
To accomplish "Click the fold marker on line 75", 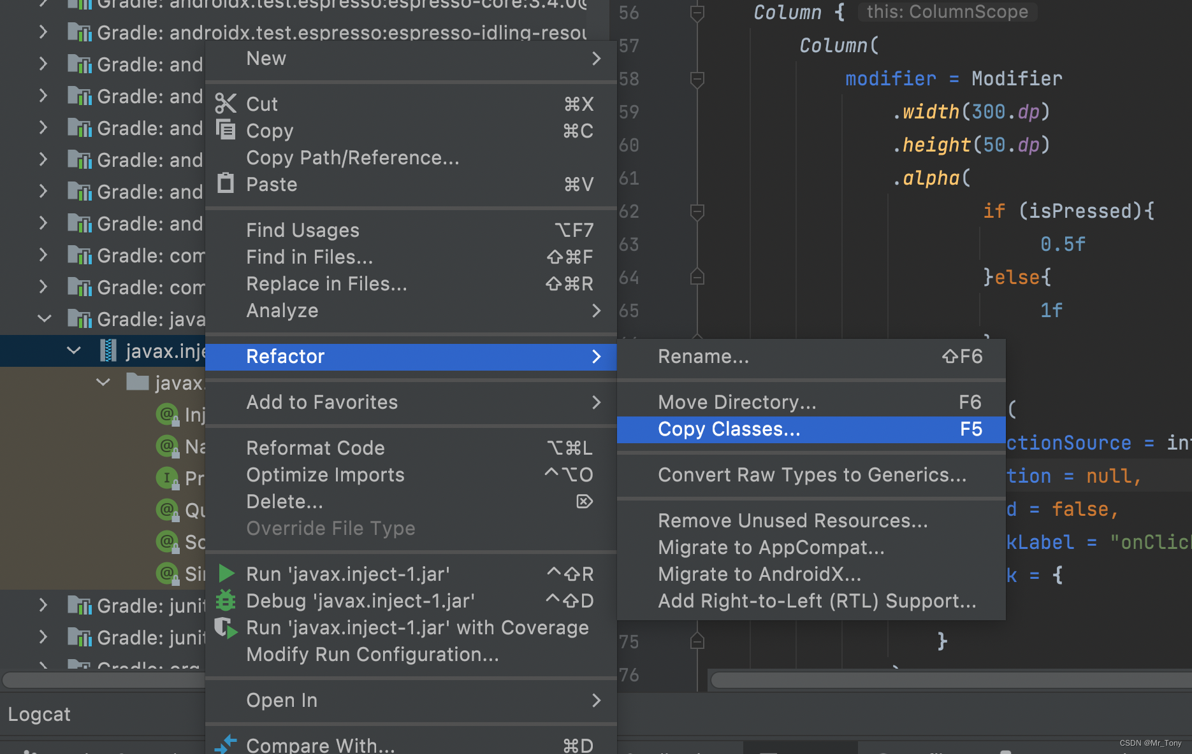I will point(697,641).
